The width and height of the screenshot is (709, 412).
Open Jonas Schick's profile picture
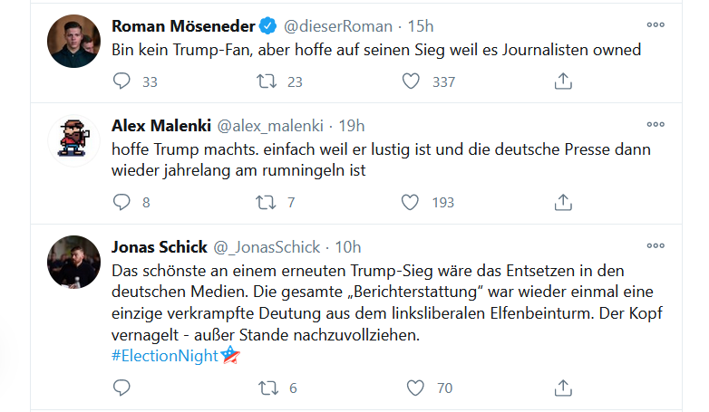(73, 263)
